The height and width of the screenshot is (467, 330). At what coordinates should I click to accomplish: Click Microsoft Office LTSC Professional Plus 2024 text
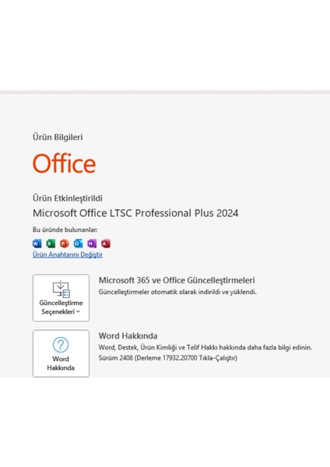(x=135, y=213)
